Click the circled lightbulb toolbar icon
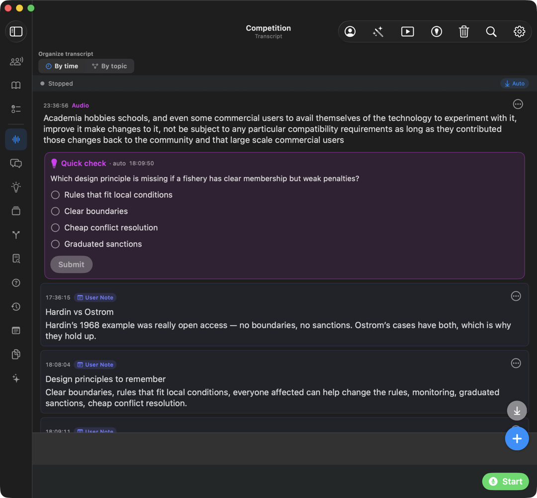Viewport: 537px width, 498px height. click(437, 31)
